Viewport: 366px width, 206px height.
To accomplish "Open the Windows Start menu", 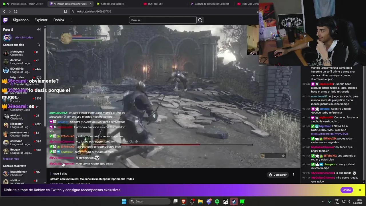I will click(124, 201).
